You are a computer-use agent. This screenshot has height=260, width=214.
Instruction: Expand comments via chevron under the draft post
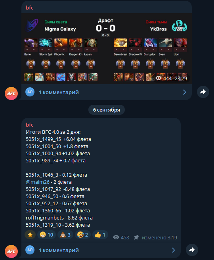185,92
